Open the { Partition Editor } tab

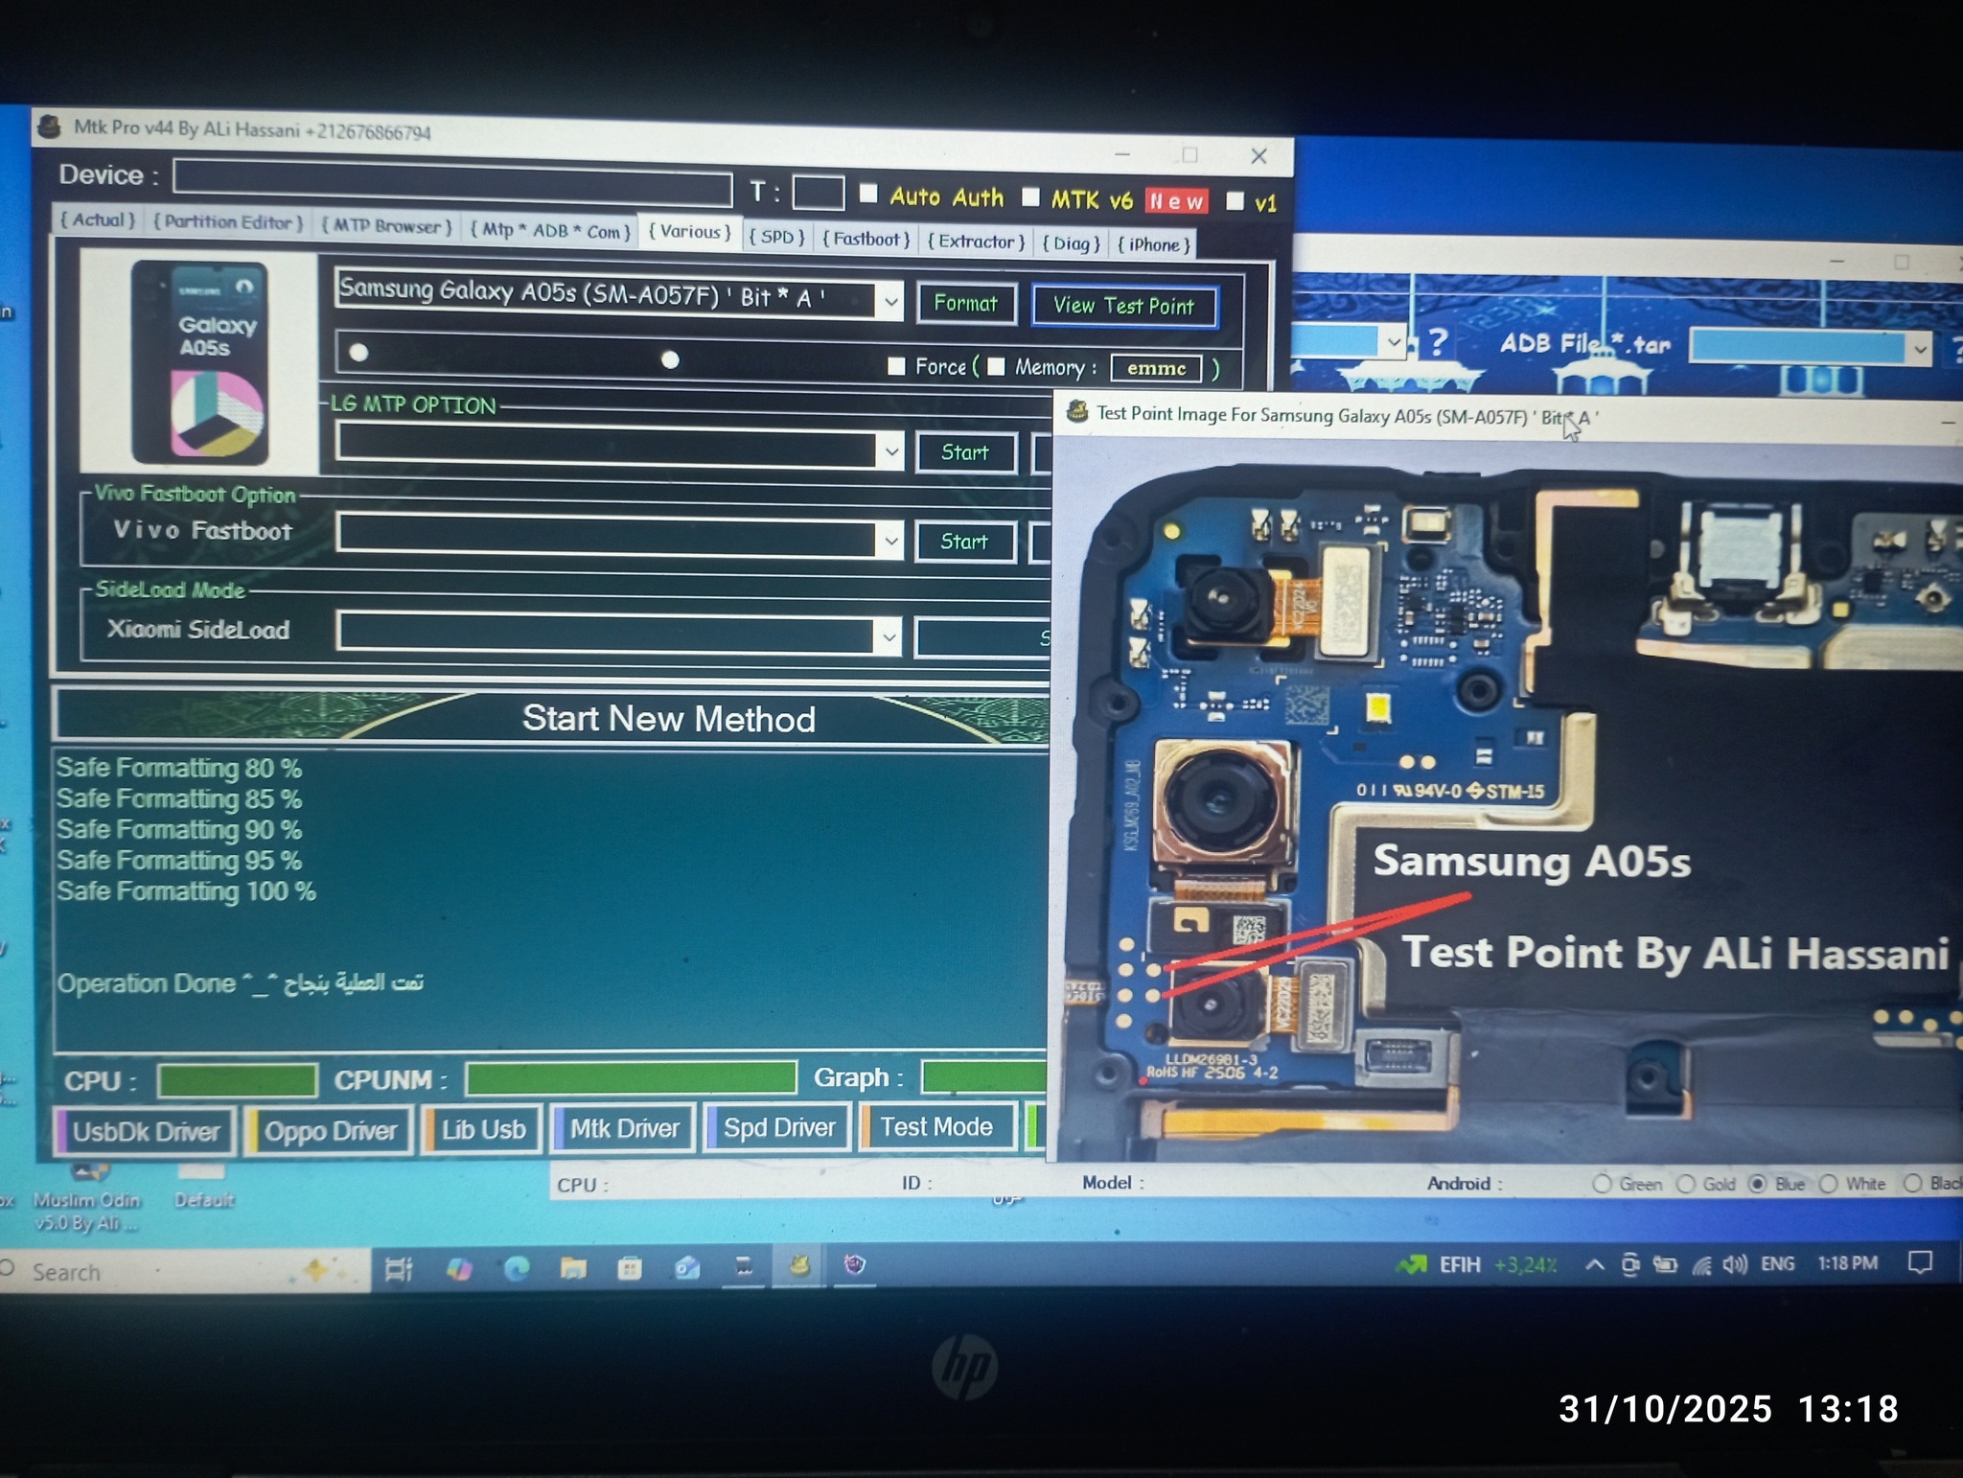click(x=228, y=222)
